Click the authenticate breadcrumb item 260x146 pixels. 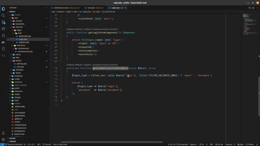pos(110,12)
